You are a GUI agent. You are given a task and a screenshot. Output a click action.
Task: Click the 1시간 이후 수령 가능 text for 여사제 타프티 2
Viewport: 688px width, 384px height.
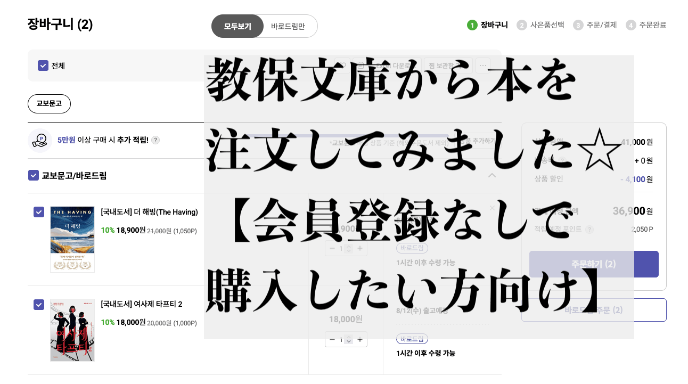[425, 353]
